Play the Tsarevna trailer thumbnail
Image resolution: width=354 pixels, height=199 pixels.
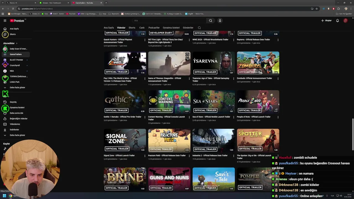tap(214, 63)
